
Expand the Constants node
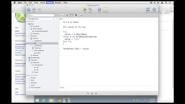point(29,26)
